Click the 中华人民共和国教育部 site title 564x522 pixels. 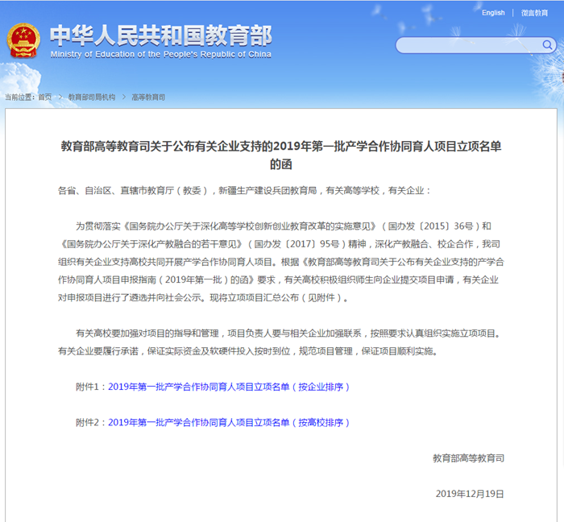click(x=161, y=35)
